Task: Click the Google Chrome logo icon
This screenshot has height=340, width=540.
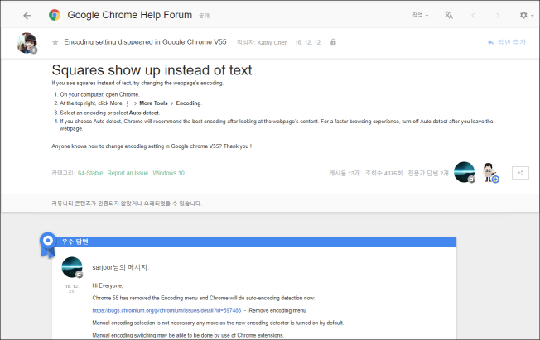Action: tap(55, 15)
